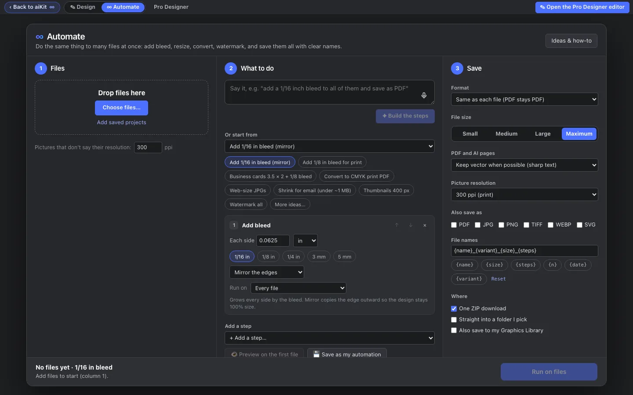
Task: Select Small file size
Action: 470,134
